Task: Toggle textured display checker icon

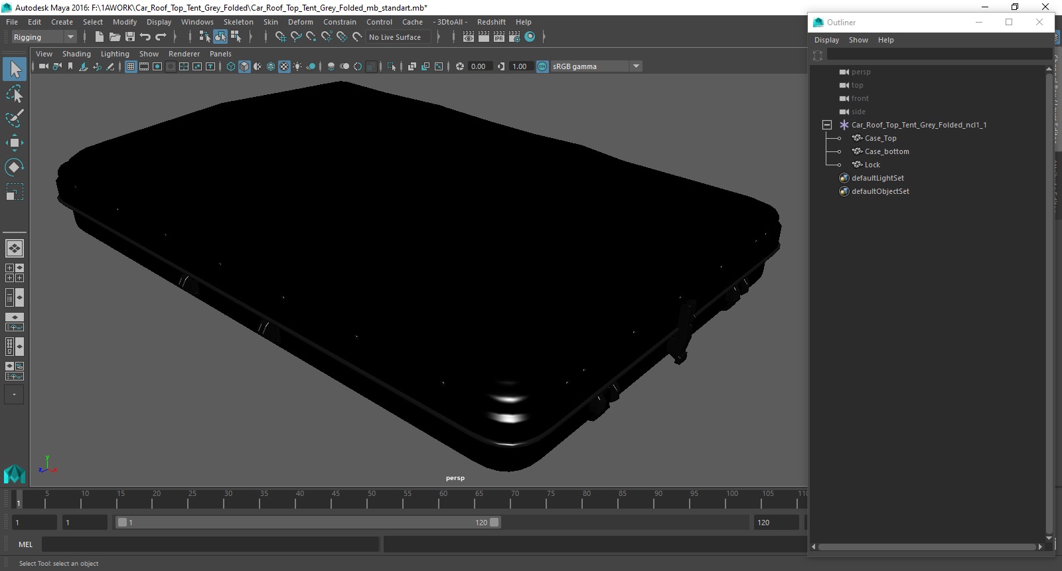Action: [x=284, y=66]
